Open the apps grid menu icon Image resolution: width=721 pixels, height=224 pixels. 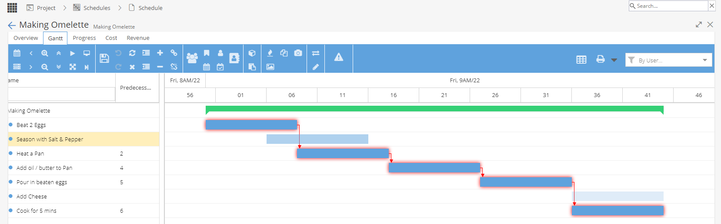12,7
